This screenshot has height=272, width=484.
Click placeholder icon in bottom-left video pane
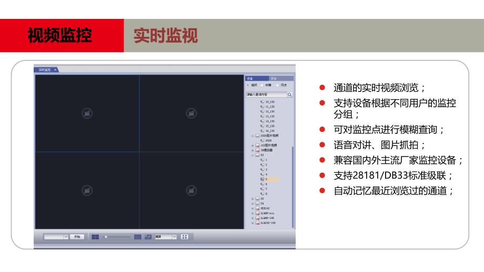click(x=87, y=191)
